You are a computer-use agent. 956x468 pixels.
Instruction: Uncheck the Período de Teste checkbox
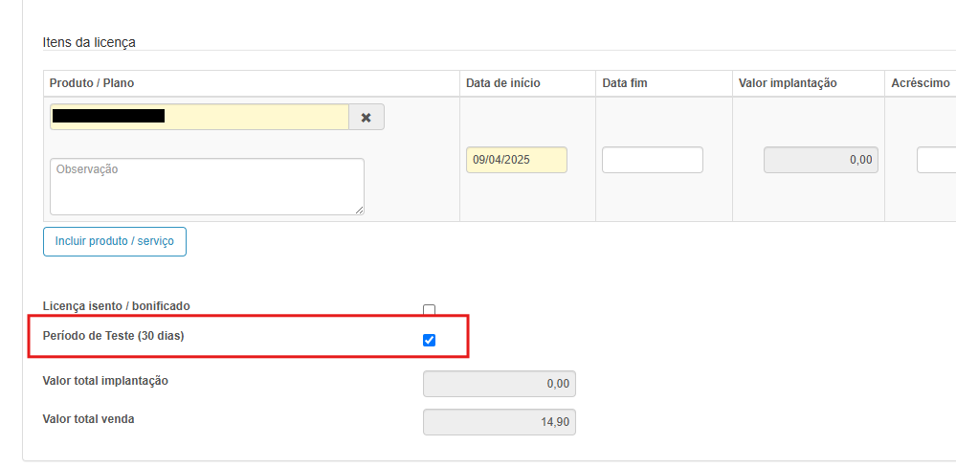click(x=429, y=340)
